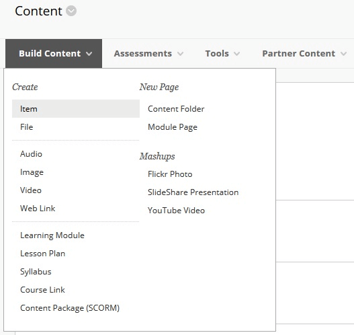354x335 pixels.
Task: Select the Audio content option
Action: pyautogui.click(x=31, y=154)
